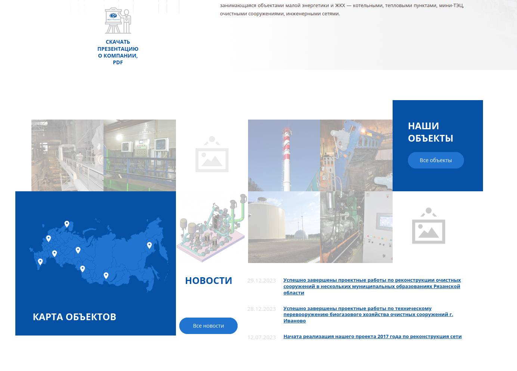Select the westernmost pin on the Russia map
Viewport: 517px width, 371px height.
(40, 262)
